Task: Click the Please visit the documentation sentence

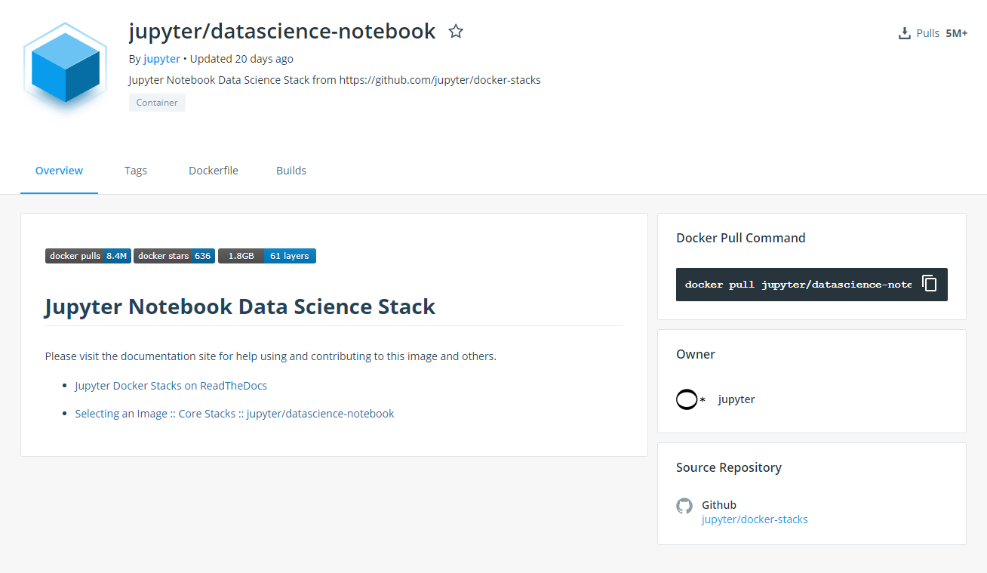Action: (271, 356)
